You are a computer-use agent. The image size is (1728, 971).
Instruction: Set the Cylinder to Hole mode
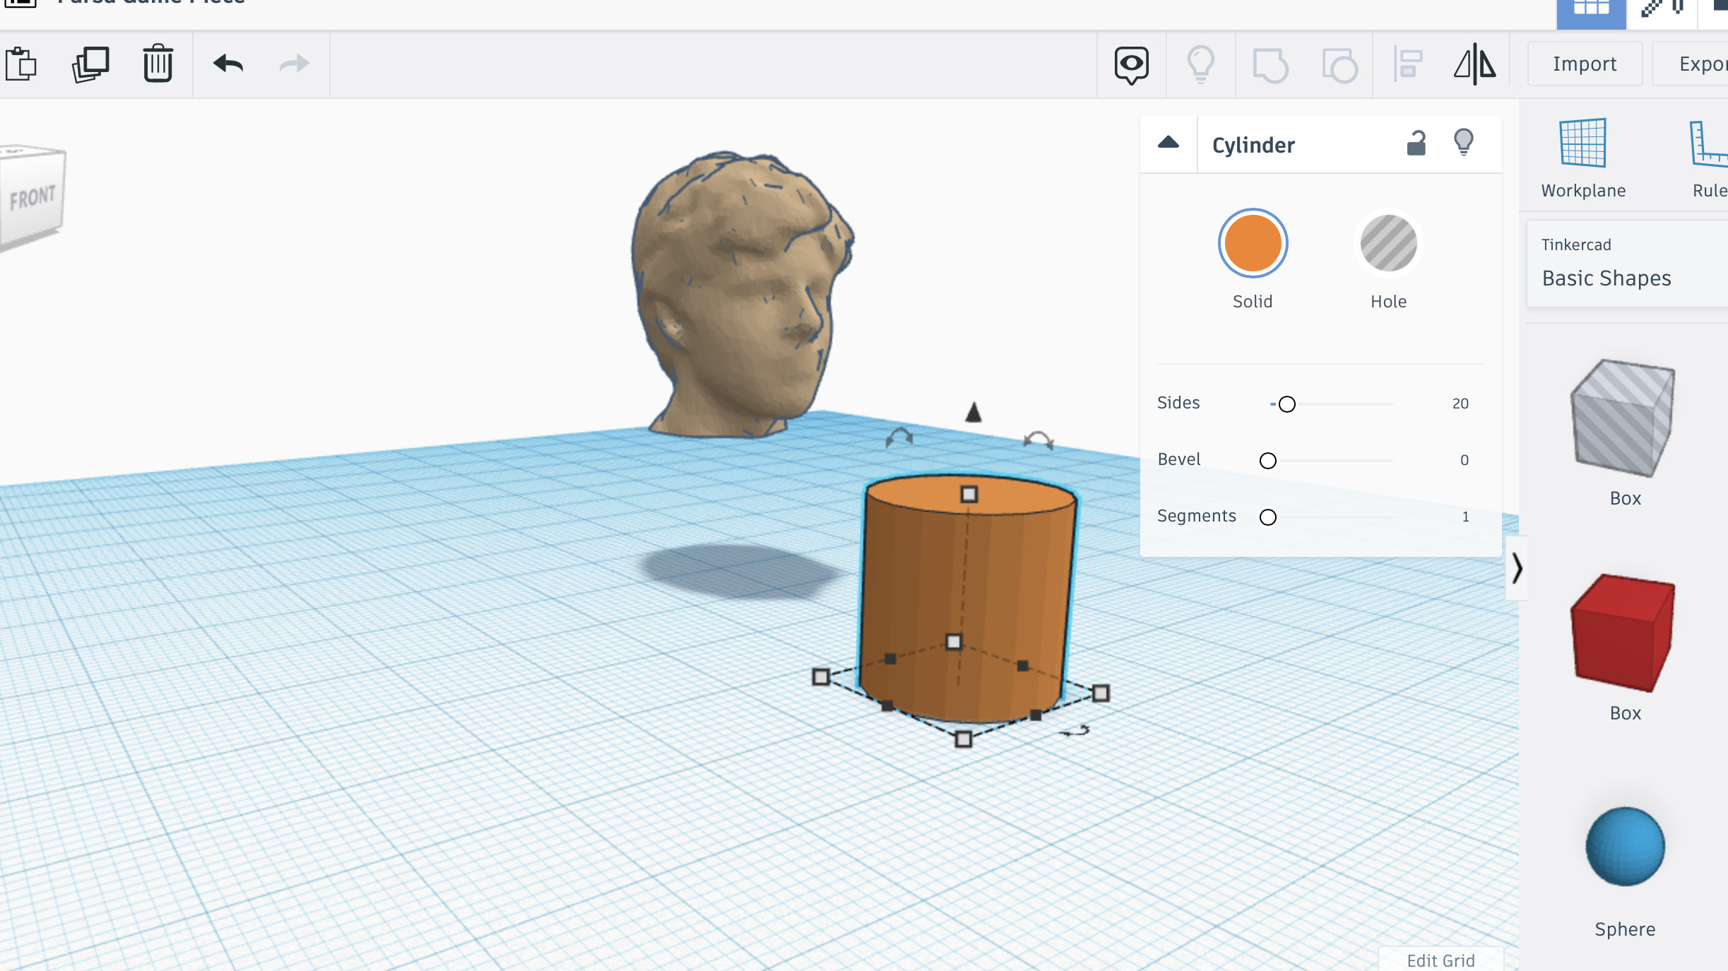point(1388,244)
